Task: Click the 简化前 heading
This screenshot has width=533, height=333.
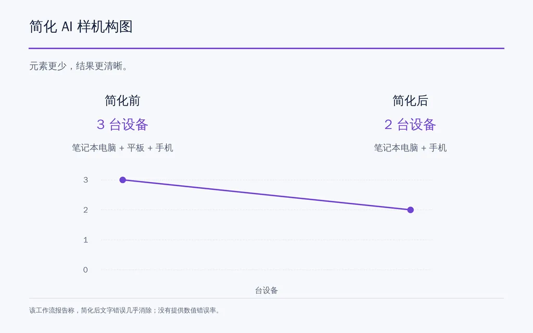Action: pyautogui.click(x=122, y=100)
